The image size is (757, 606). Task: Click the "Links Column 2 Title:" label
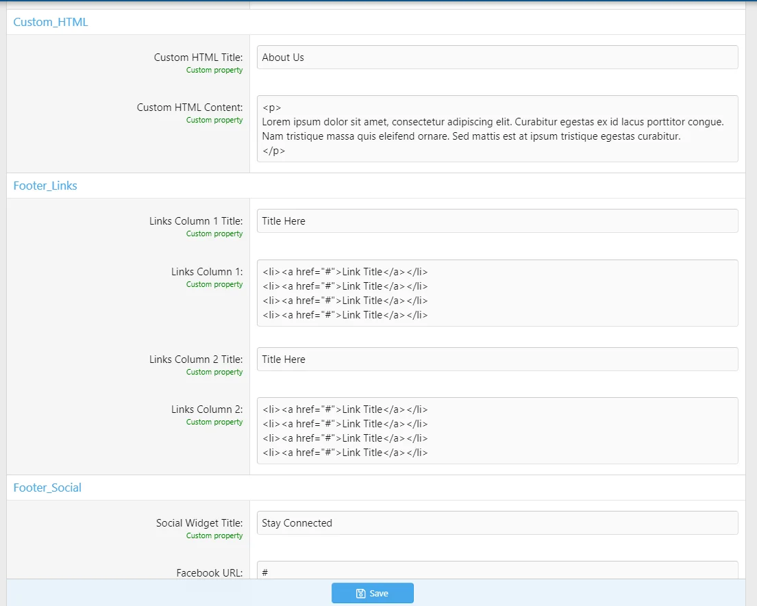[x=196, y=359]
